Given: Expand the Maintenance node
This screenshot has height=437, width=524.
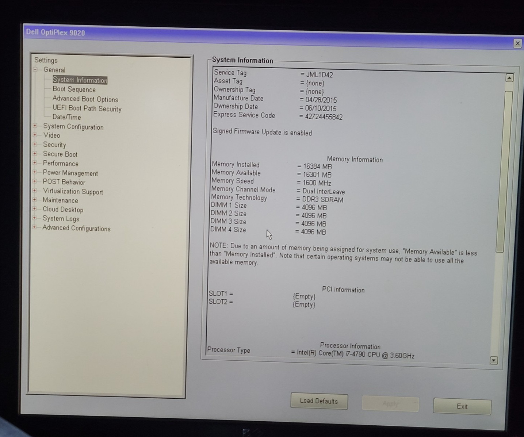Looking at the screenshot, I should coord(35,200).
